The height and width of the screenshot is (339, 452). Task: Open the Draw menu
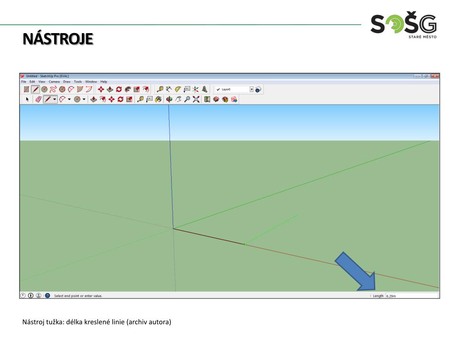[67, 82]
